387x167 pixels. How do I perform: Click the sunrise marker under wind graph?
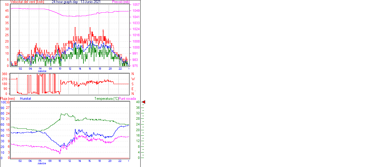point(42,71)
